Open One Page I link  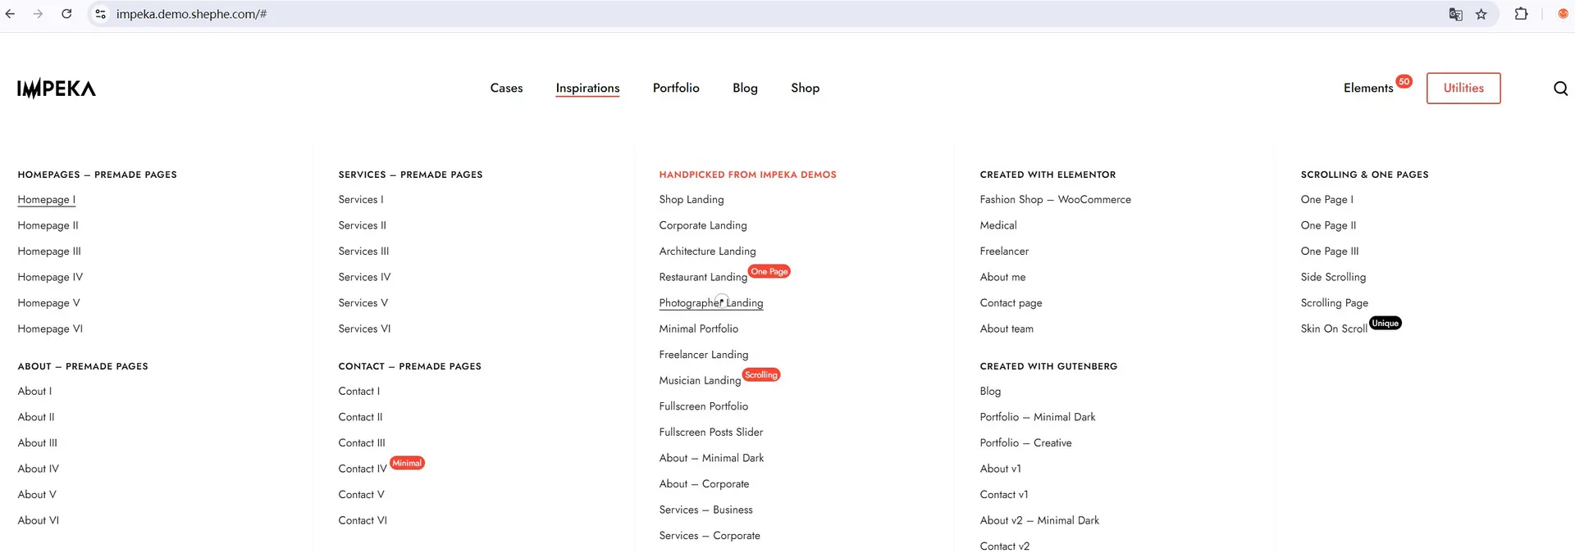(x=1326, y=200)
